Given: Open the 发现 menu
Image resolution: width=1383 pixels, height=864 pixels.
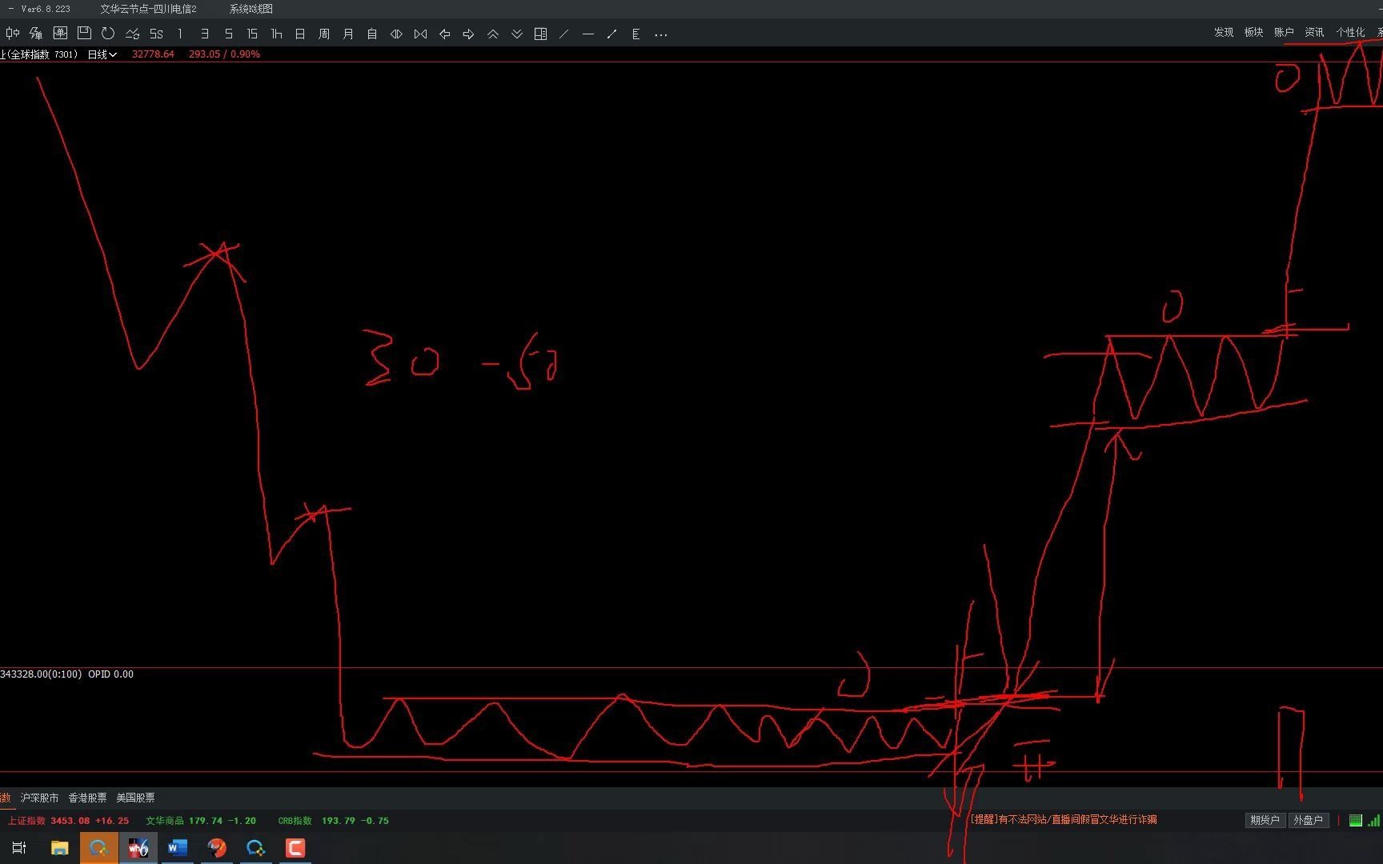Looking at the screenshot, I should [1224, 32].
